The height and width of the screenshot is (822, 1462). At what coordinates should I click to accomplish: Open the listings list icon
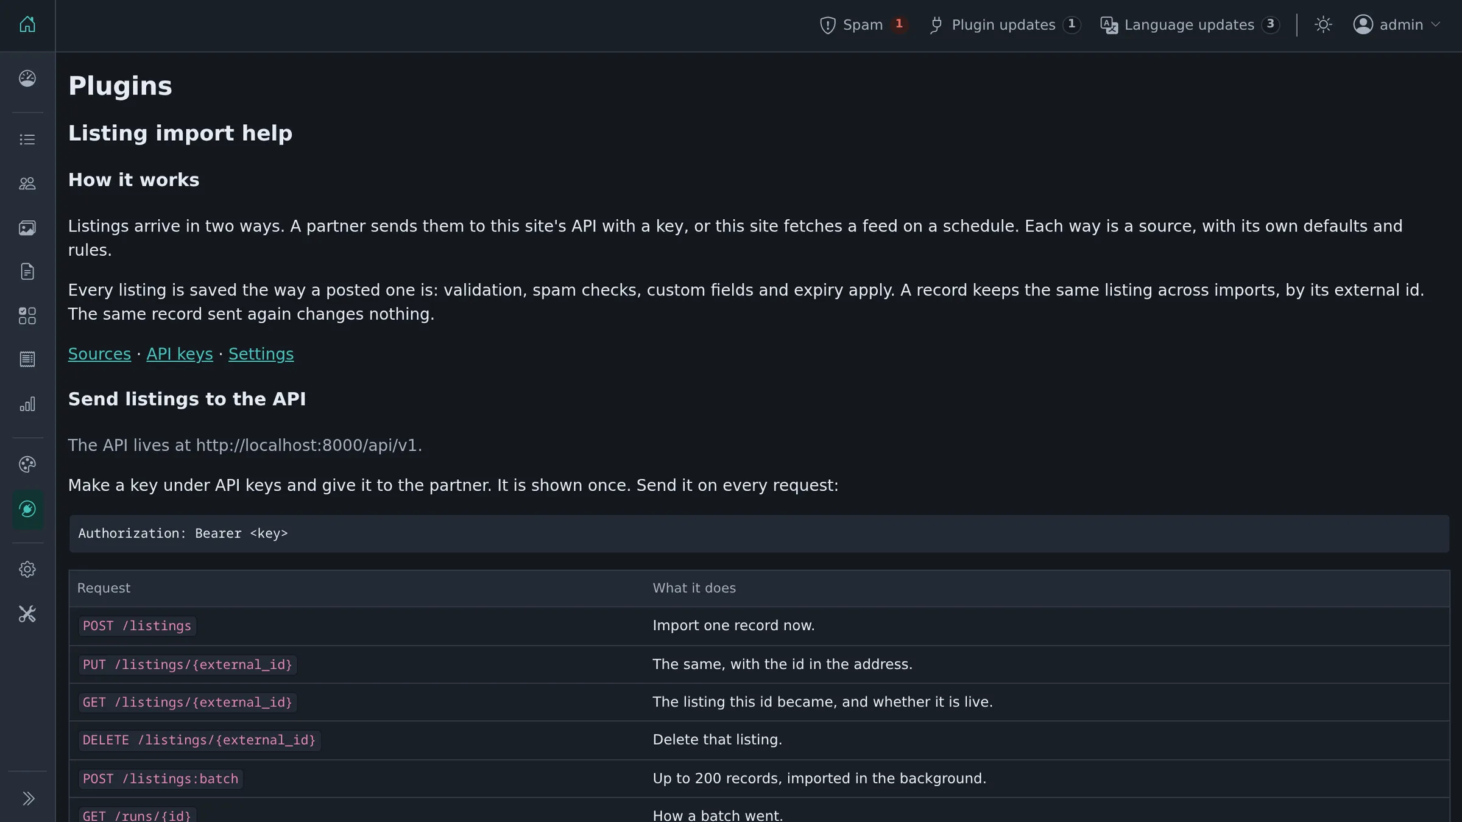point(27,139)
